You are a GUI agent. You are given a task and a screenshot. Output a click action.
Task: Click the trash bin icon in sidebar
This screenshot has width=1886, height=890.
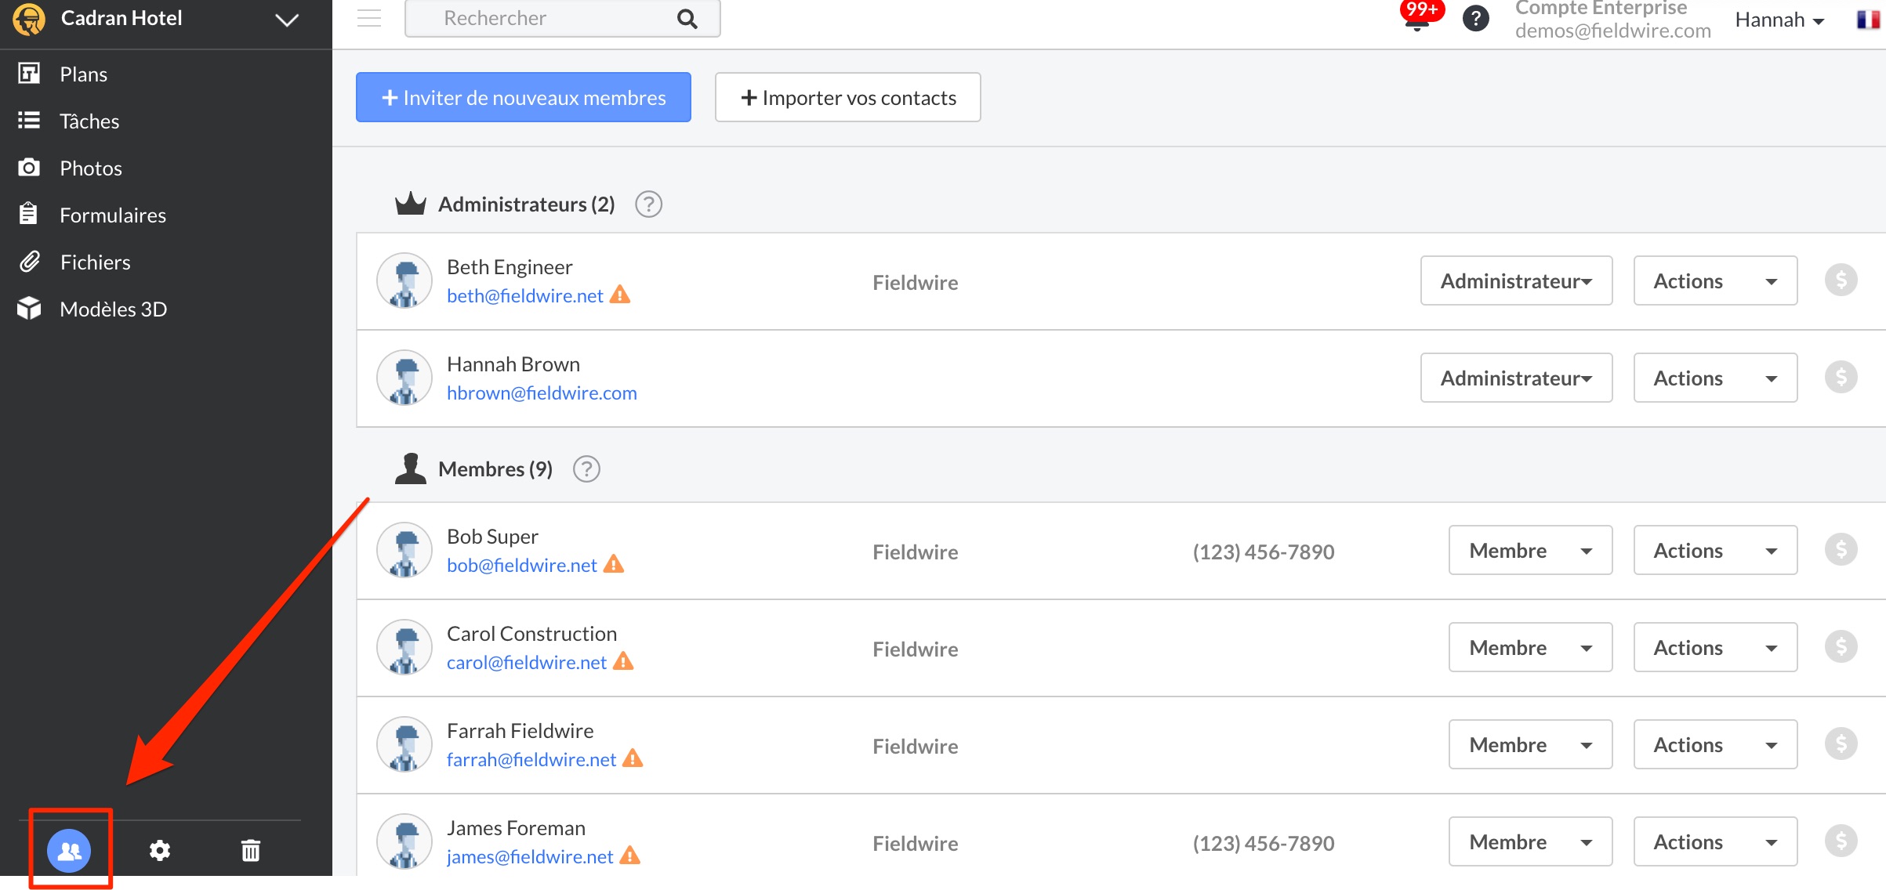[x=251, y=850]
